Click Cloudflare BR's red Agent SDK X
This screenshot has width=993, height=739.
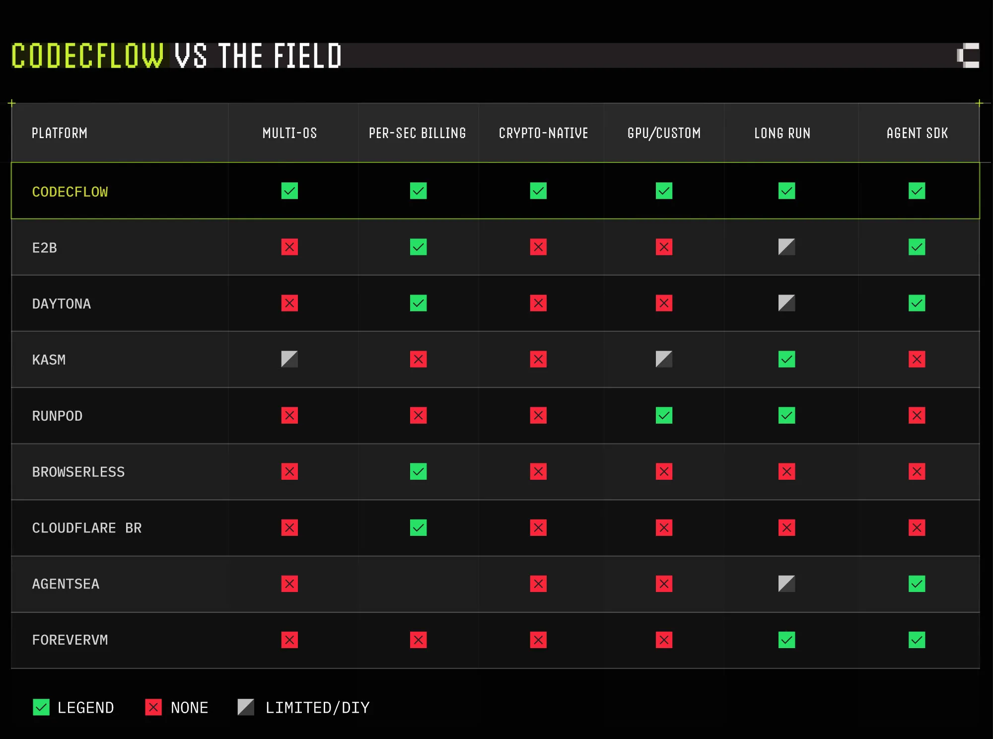[x=917, y=527]
